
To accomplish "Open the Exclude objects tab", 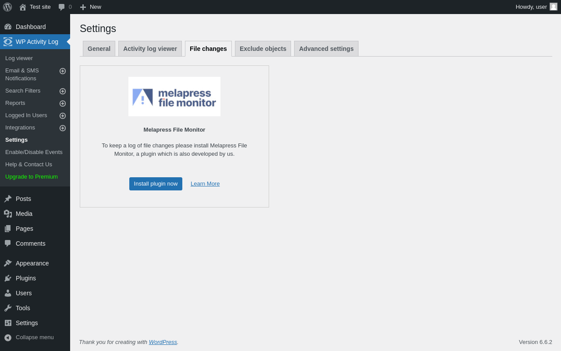I will pyautogui.click(x=263, y=49).
